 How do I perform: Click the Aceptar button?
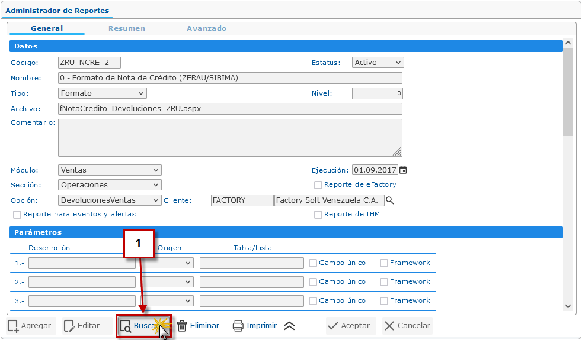(x=349, y=326)
